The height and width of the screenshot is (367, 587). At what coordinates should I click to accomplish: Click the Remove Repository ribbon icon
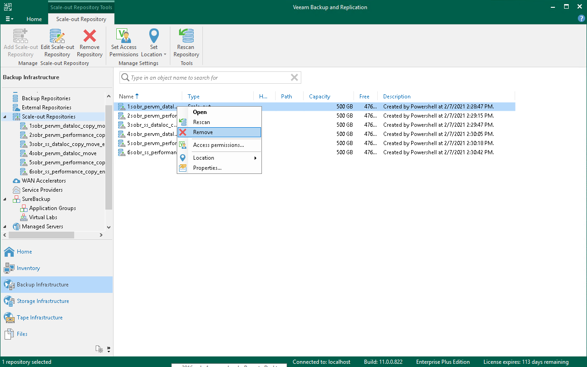click(89, 41)
